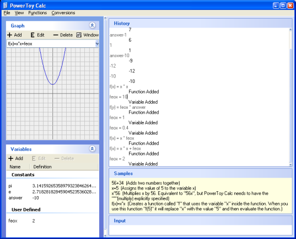Click the sample '56+34' line

(146, 183)
